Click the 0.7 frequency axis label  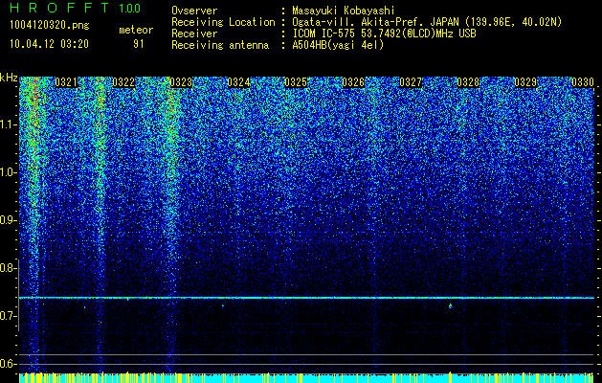(8, 316)
